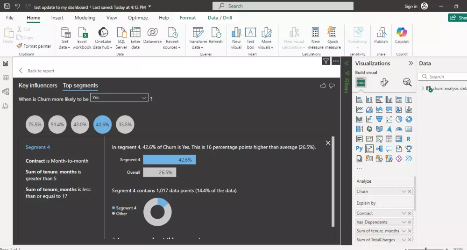Open the Format visual pane
The image size is (467, 250).
point(384,82)
